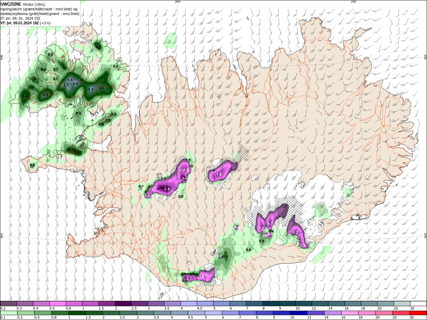Select the 1–1.5 darkest green swatch in lower scale

click(77, 313)
